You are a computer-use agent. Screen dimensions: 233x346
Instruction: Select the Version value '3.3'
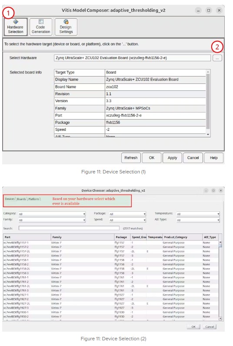(155, 101)
